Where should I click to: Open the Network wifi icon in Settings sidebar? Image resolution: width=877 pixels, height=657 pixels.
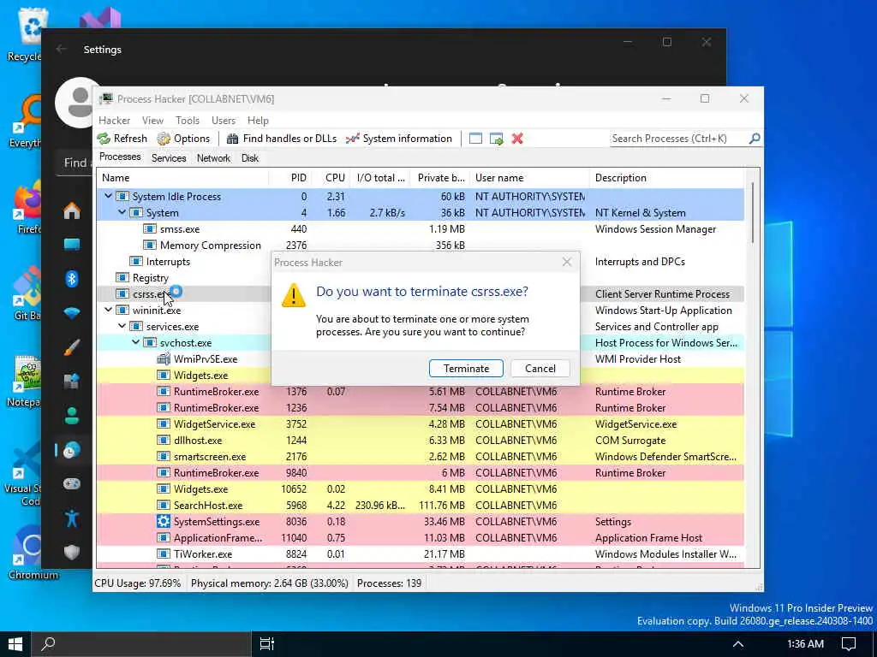72,313
